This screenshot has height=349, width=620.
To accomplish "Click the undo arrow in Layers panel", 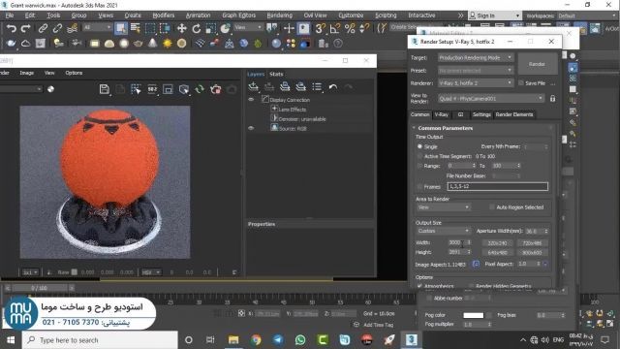I will 333,86.
